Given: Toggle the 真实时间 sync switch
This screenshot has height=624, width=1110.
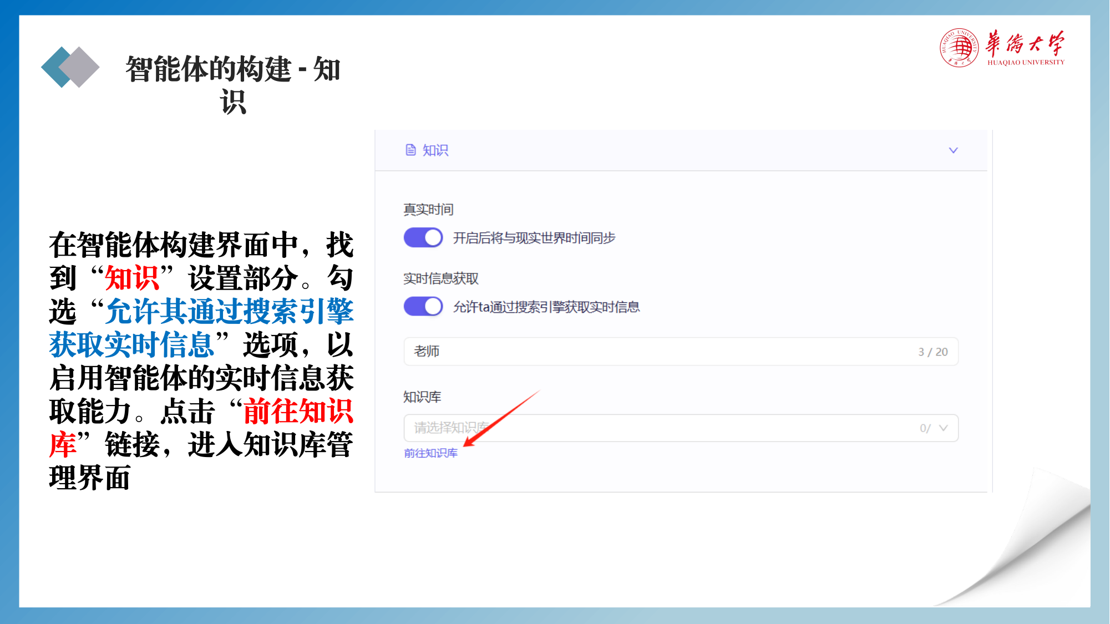Looking at the screenshot, I should tap(423, 238).
